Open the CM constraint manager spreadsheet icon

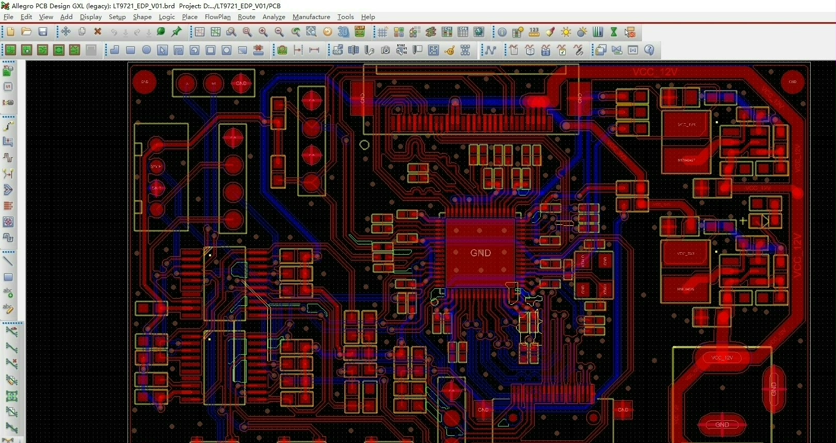point(447,32)
